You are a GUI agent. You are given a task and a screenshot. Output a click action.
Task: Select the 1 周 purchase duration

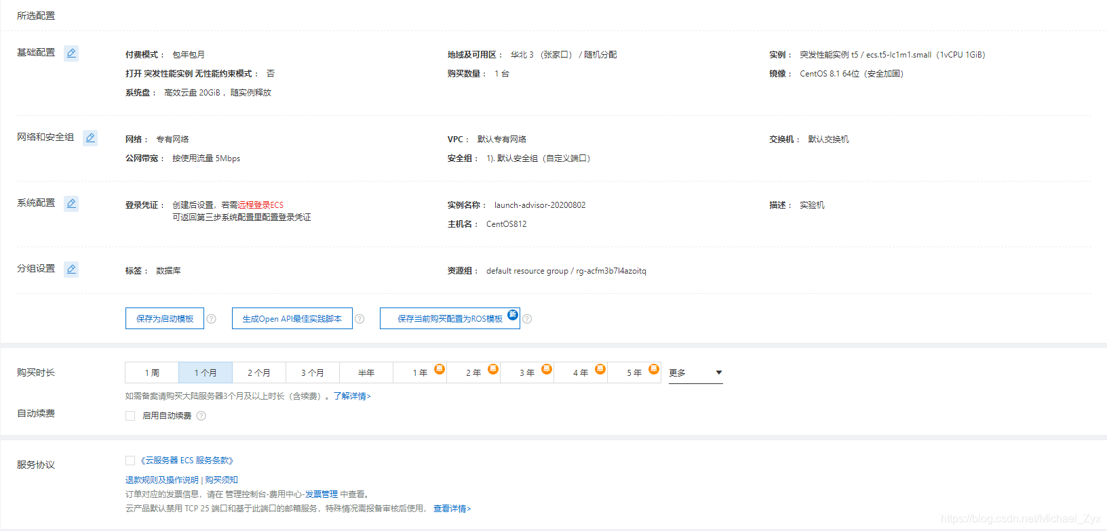[x=152, y=373]
